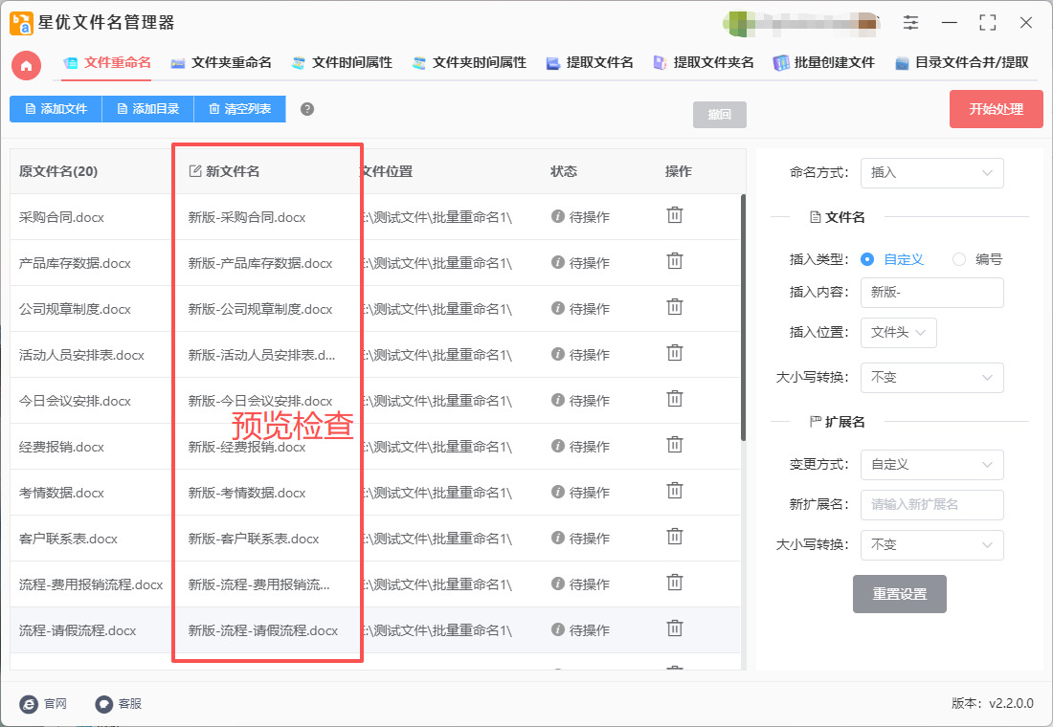
Task: Open the extension 大小写转换 dropdown
Action: tap(931, 545)
